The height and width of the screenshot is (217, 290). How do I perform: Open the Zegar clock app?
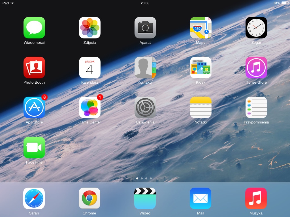[256, 28]
